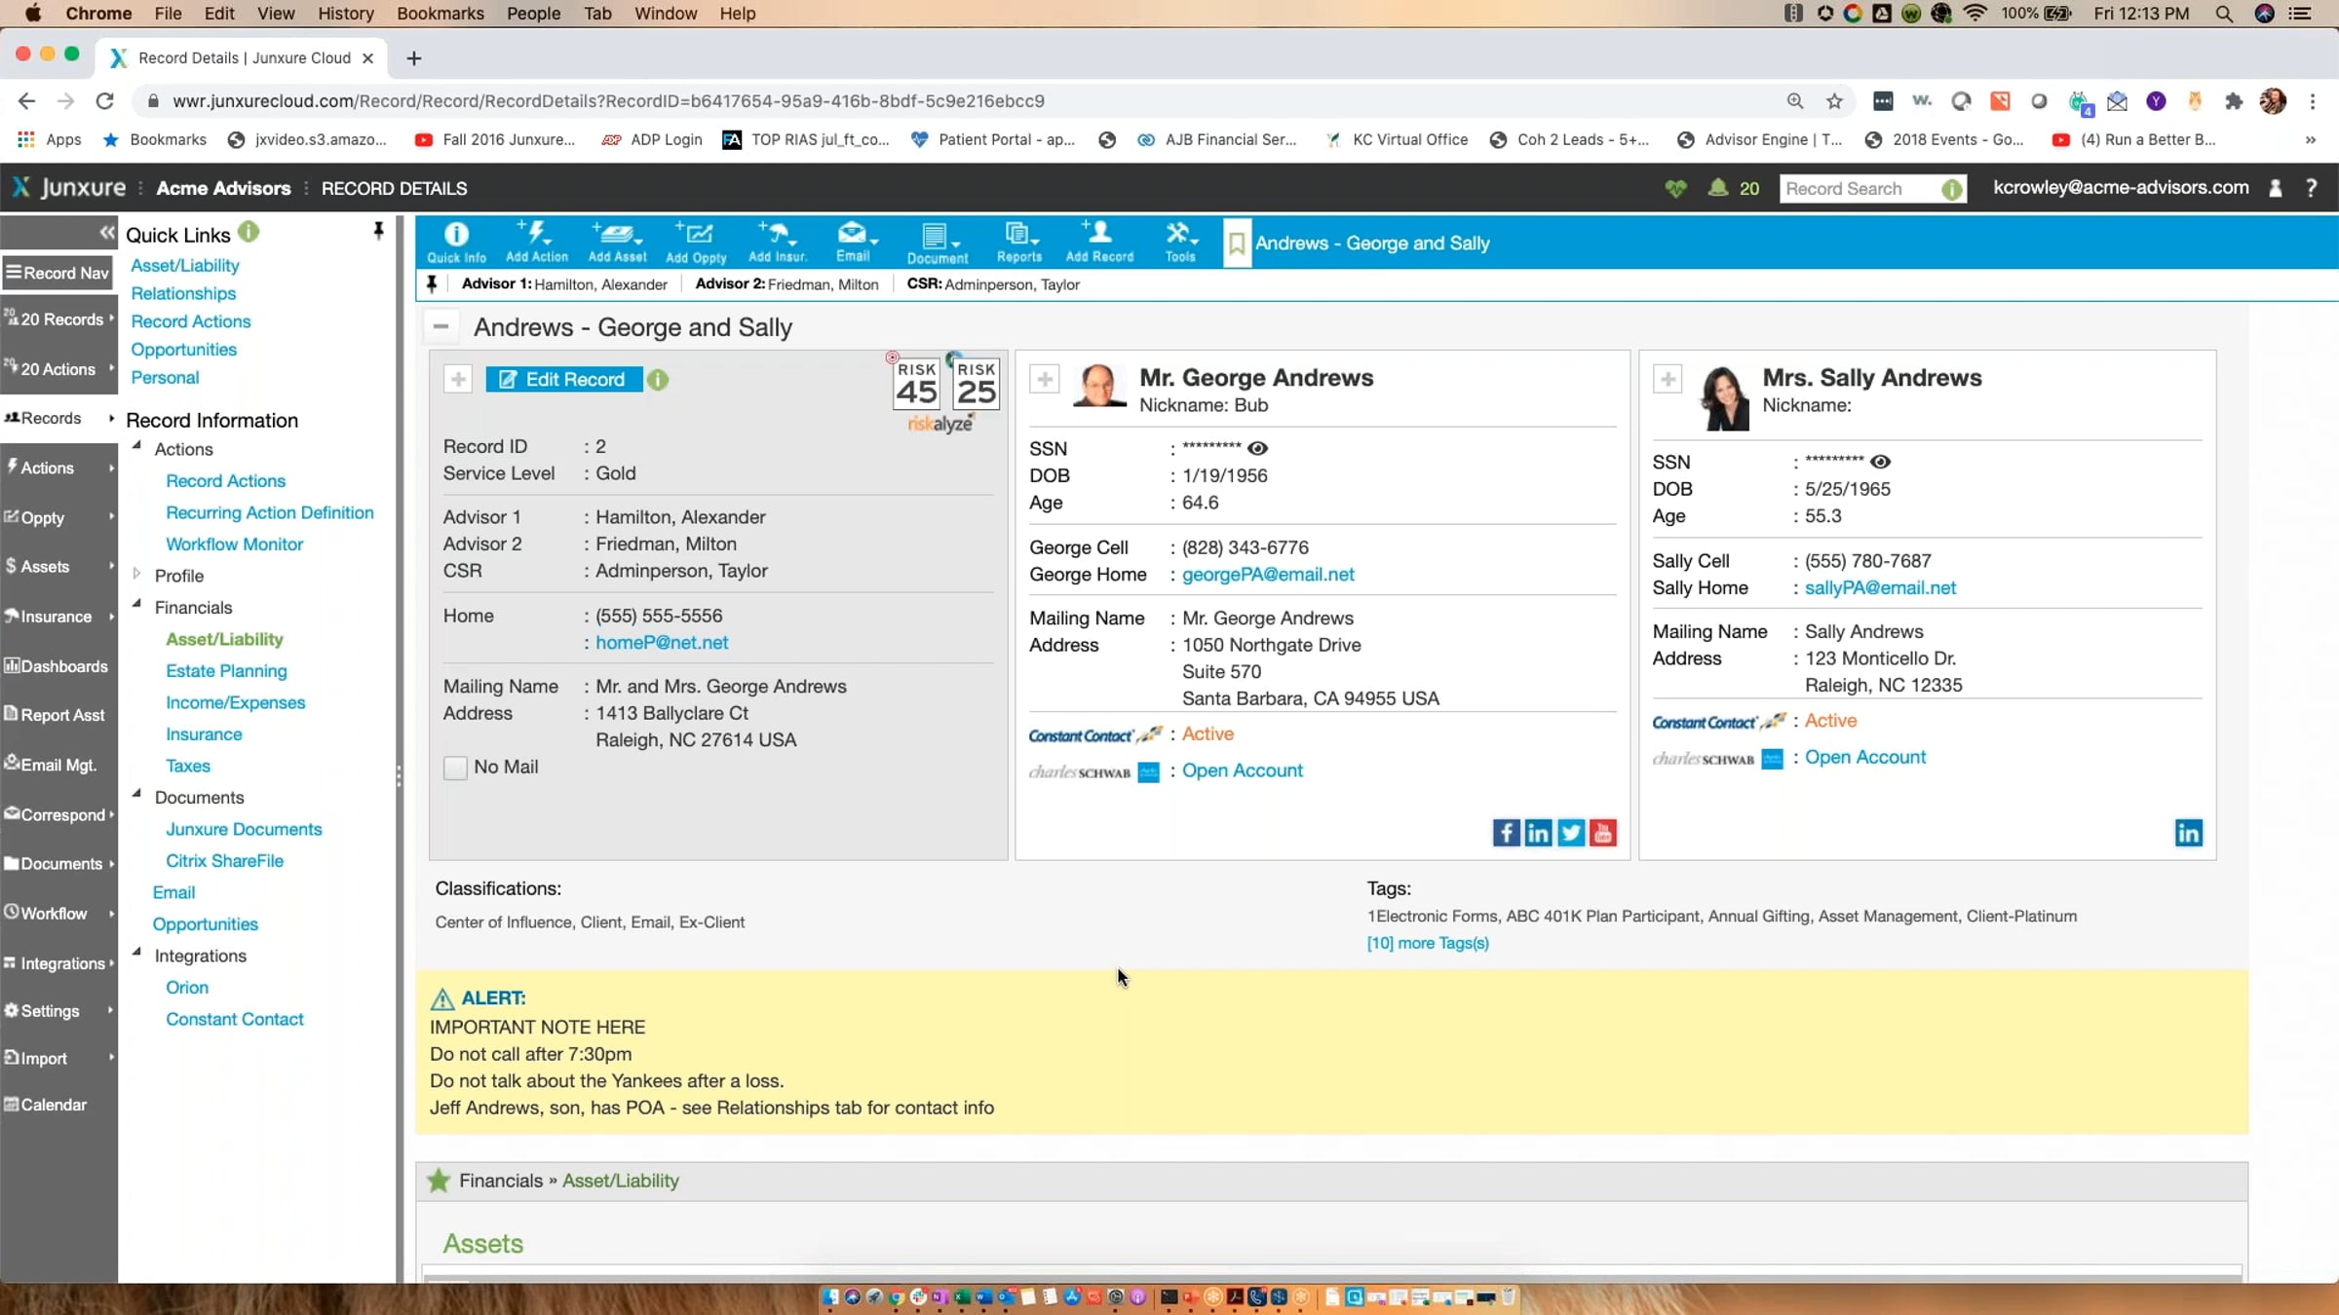Open the 10 more Tags link
Image resolution: width=2339 pixels, height=1315 pixels.
tap(1428, 943)
